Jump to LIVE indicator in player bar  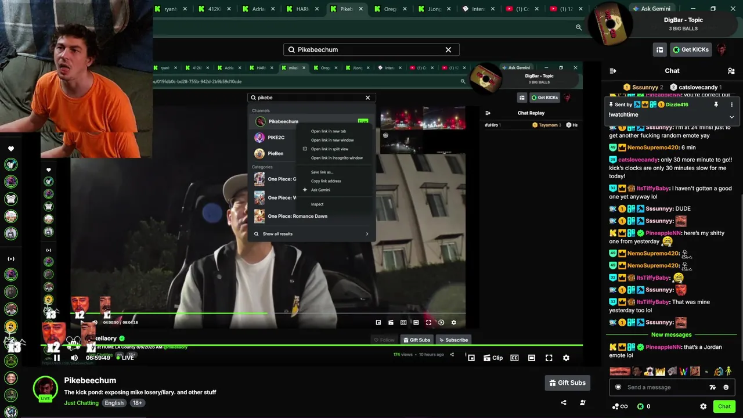point(125,358)
